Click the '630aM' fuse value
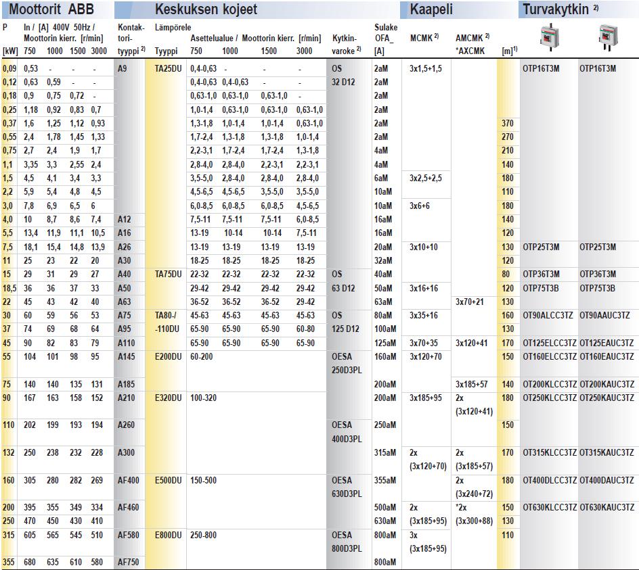 pyautogui.click(x=385, y=521)
